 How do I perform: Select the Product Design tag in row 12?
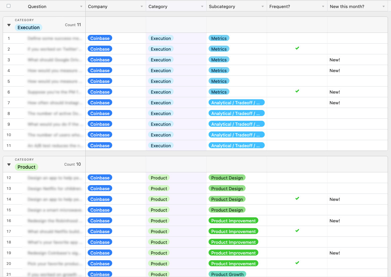[x=227, y=178]
